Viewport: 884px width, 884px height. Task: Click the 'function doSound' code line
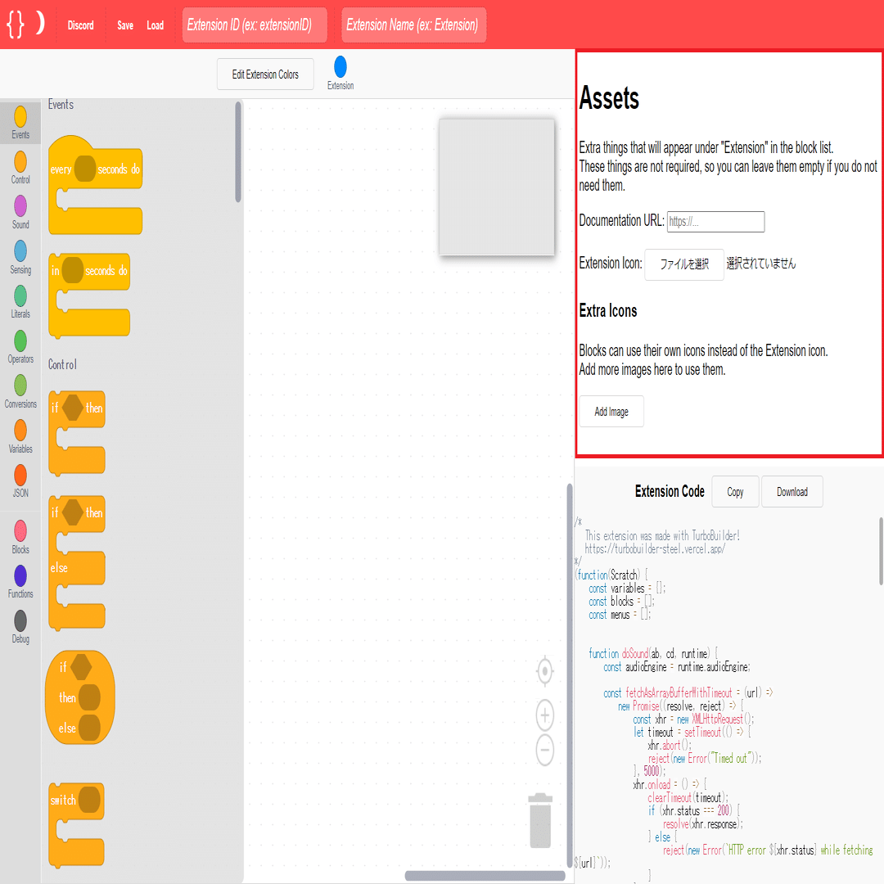pyautogui.click(x=653, y=653)
